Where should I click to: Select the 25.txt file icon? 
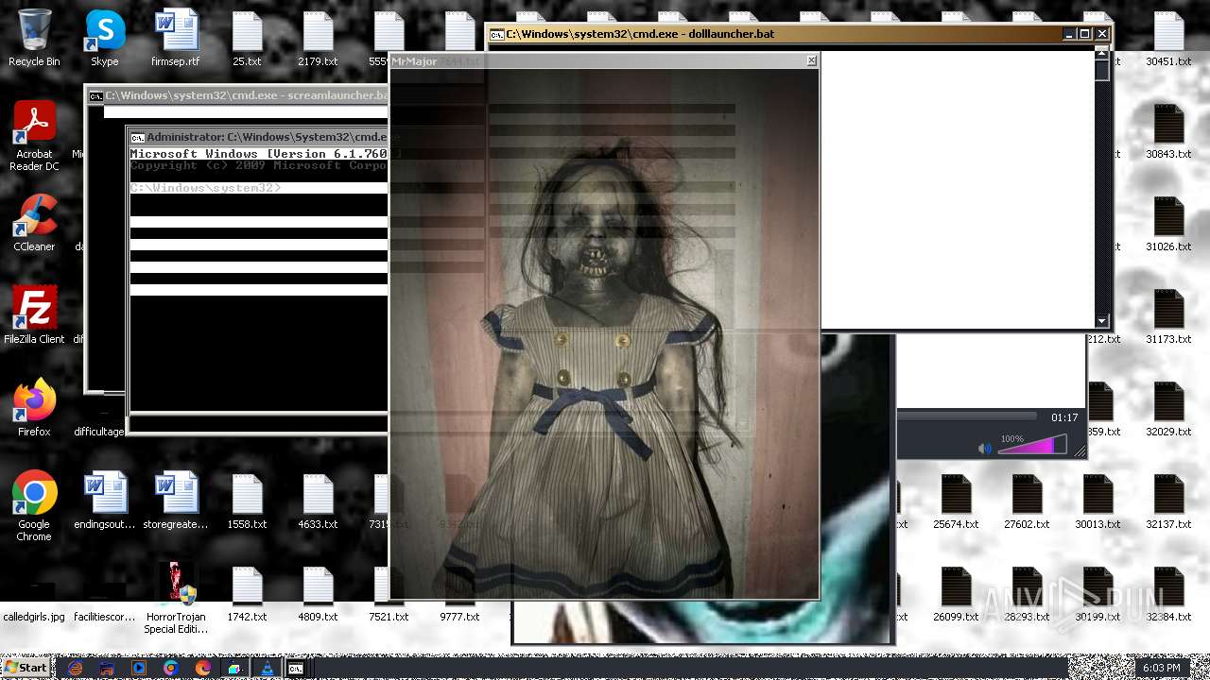pos(247,38)
